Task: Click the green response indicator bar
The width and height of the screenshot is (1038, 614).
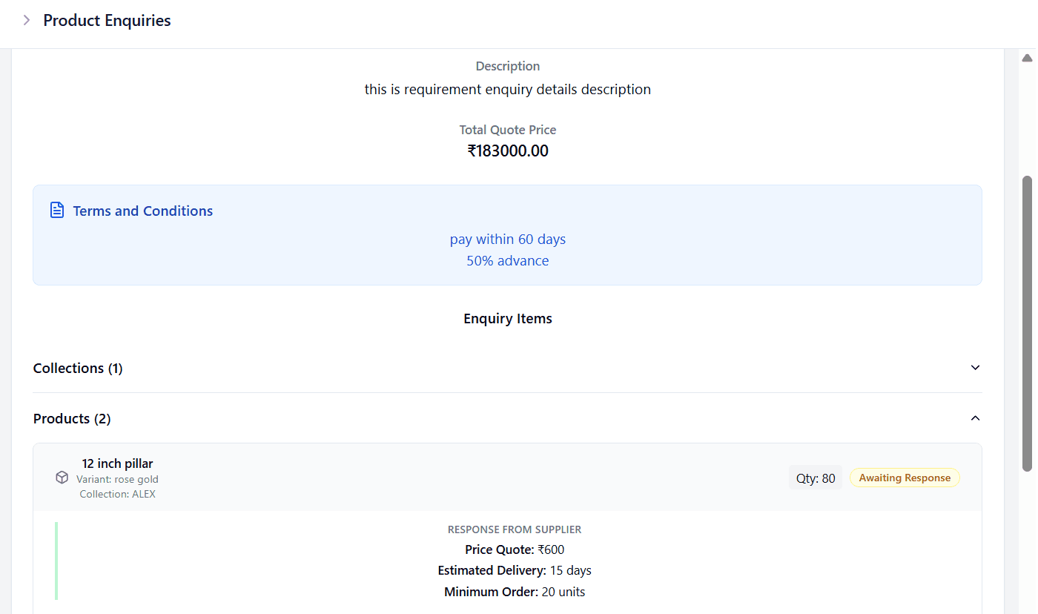Action: [x=57, y=561]
